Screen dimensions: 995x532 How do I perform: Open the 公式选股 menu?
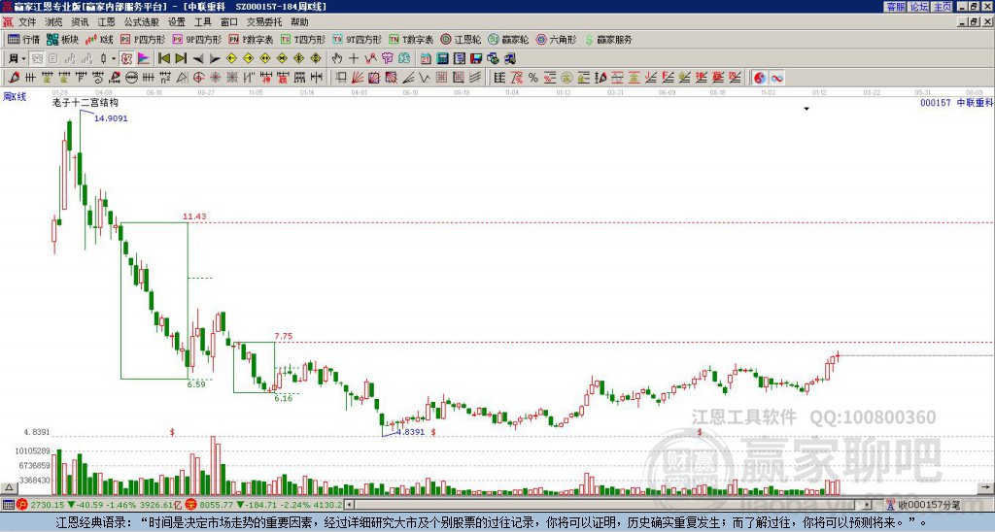[x=142, y=22]
